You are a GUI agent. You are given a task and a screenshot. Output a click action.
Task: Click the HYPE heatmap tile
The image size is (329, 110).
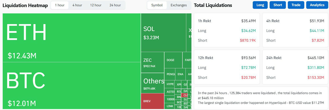(170, 84)
